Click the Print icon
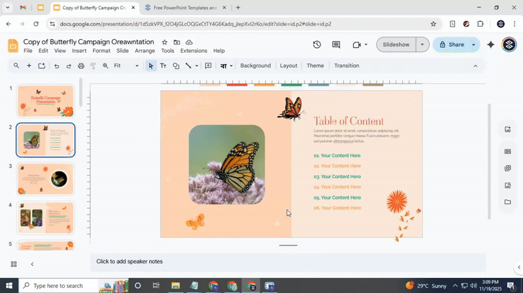 81,66
